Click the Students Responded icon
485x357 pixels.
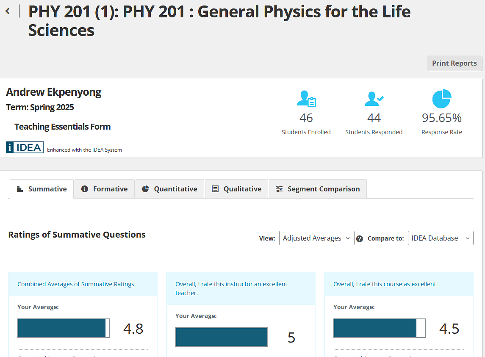(374, 99)
